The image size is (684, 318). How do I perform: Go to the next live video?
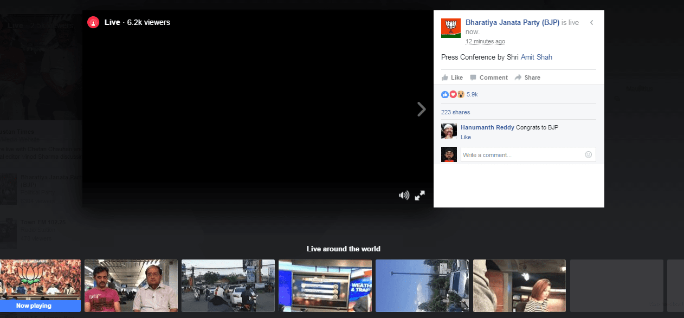click(x=422, y=109)
